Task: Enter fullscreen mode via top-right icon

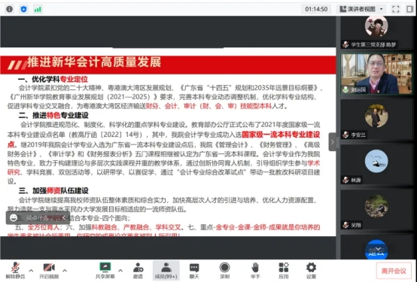Action: click(x=396, y=9)
